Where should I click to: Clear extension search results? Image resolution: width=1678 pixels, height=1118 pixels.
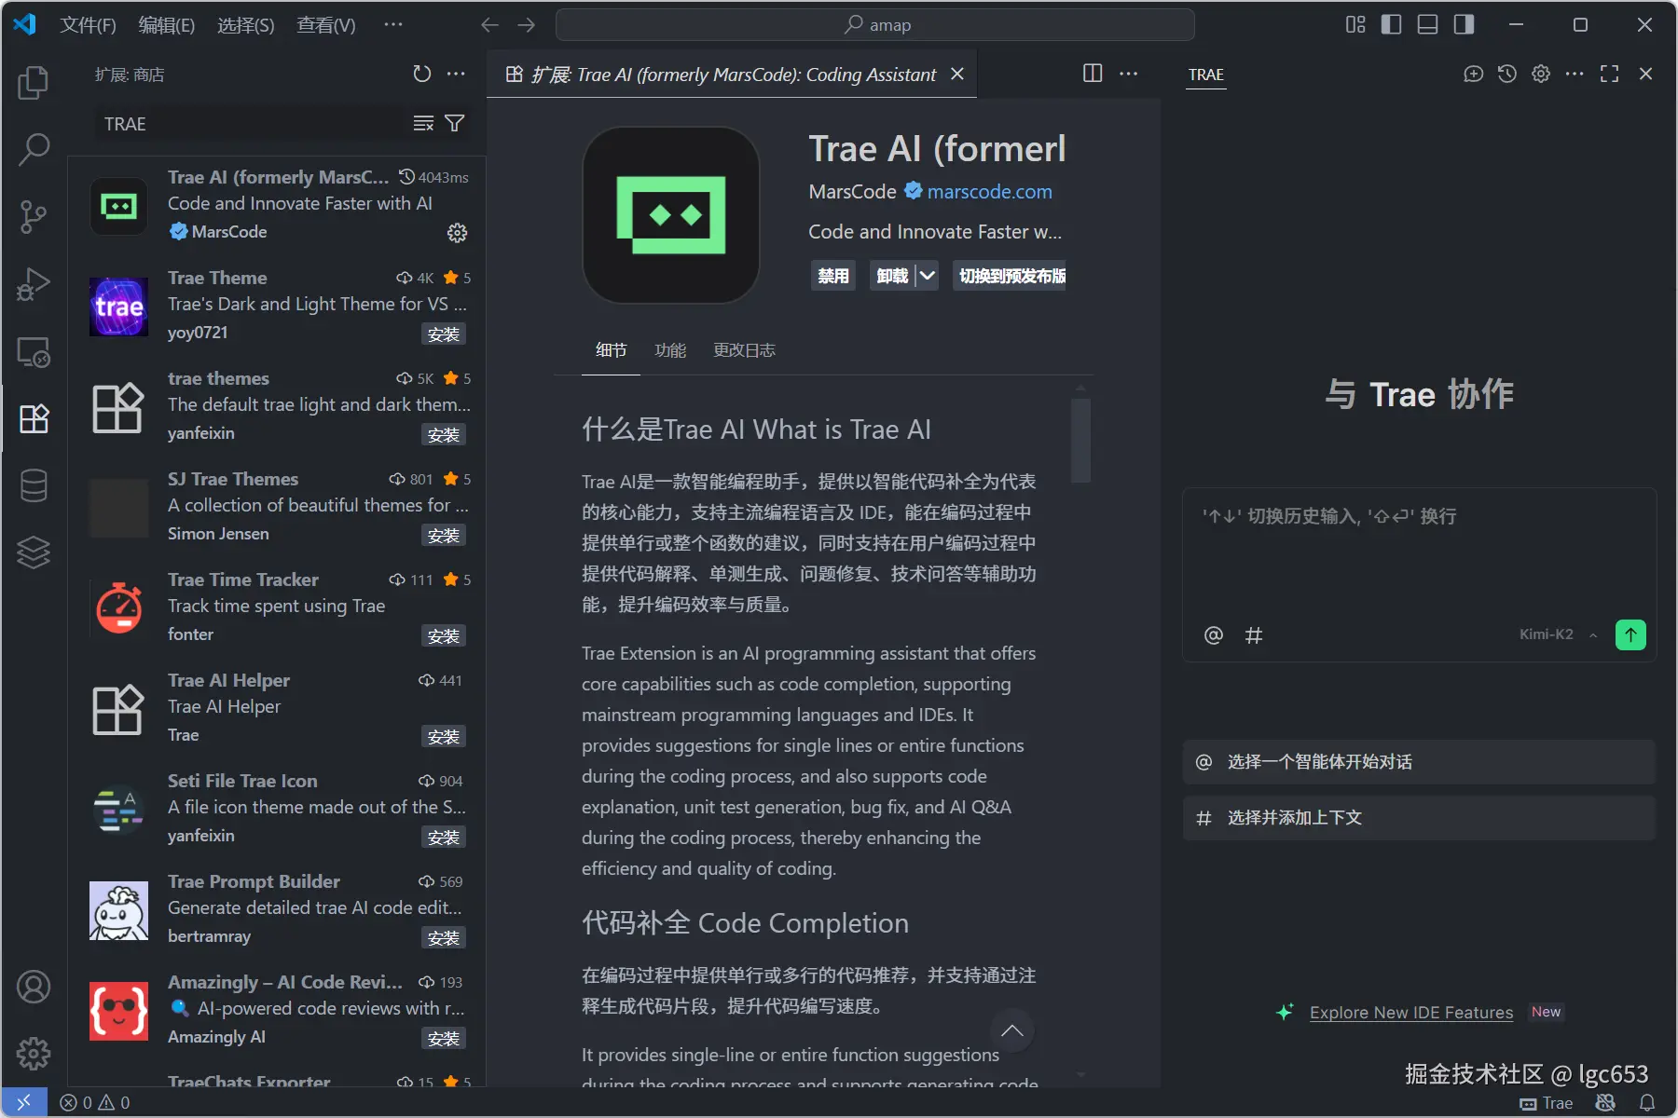pos(423,123)
